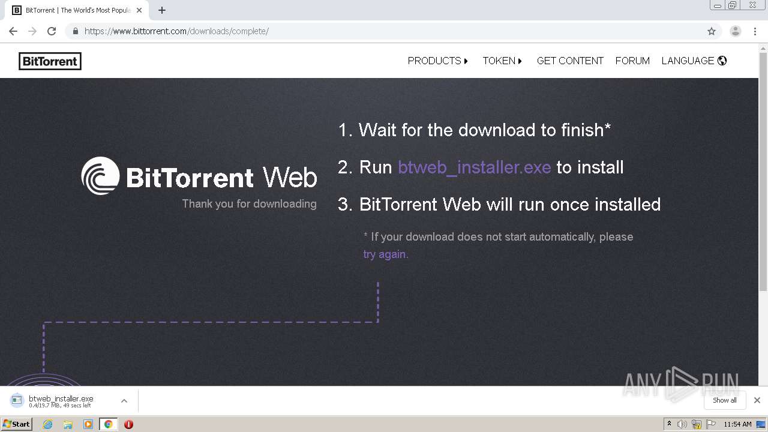
Task: Click the volume speaker tray icon
Action: 682,424
